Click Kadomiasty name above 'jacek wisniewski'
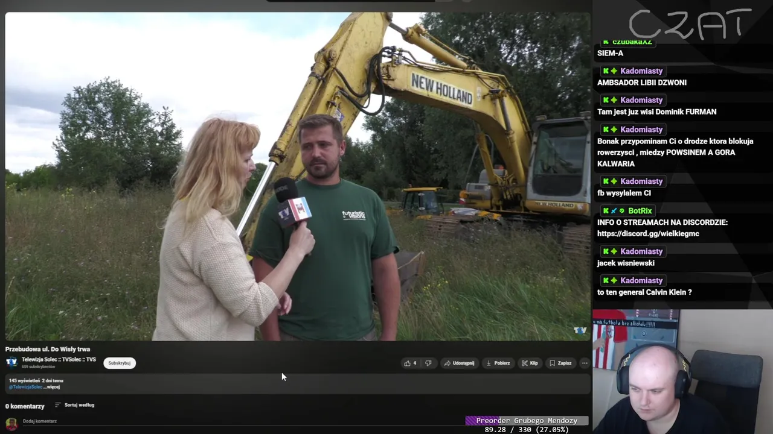The height and width of the screenshot is (434, 773). click(641, 251)
